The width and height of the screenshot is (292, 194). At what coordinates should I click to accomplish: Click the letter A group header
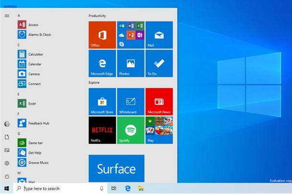[19, 15]
